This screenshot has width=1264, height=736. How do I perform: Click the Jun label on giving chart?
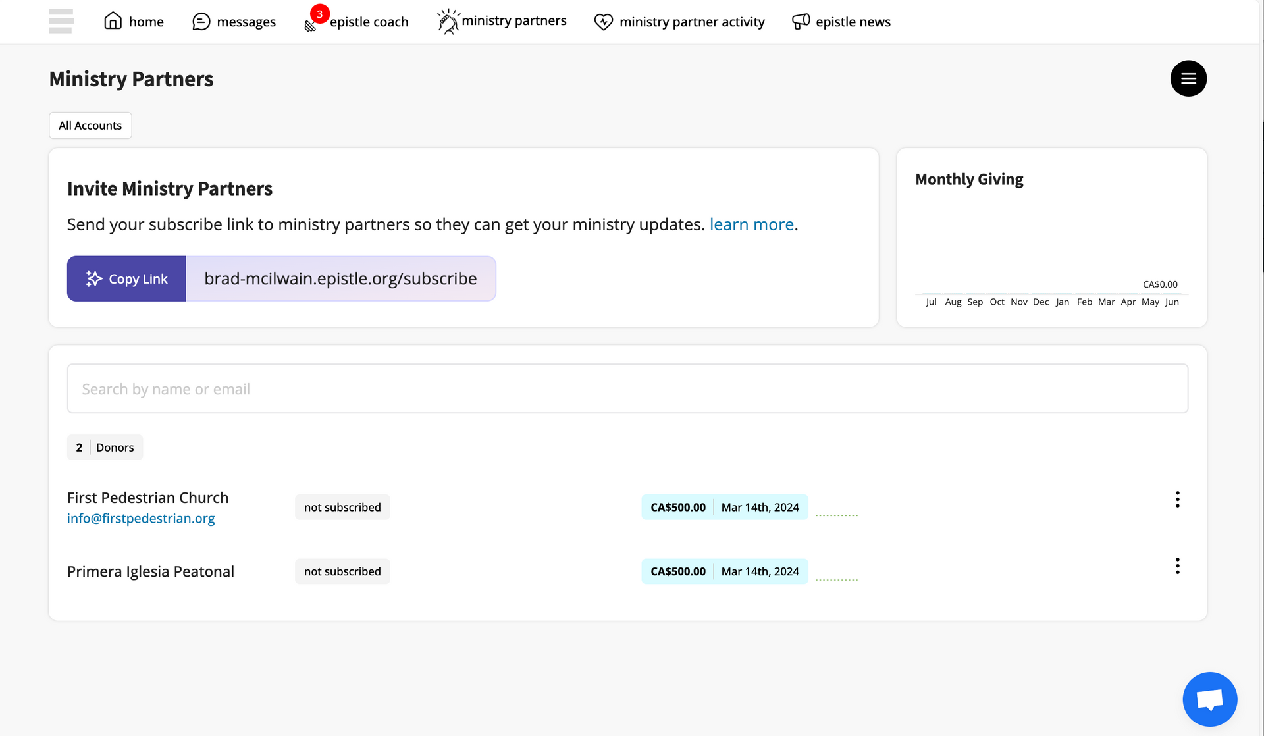coord(1172,302)
